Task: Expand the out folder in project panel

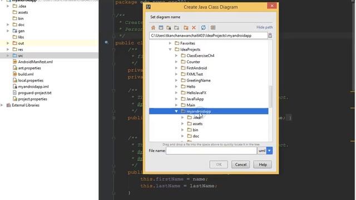Action: pyautogui.click(x=8, y=43)
